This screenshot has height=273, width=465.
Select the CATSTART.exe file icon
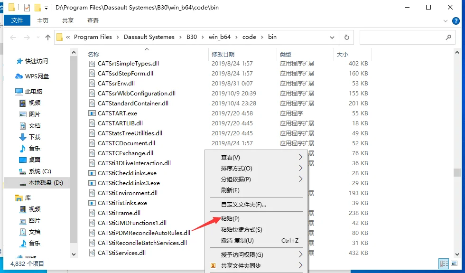coord(92,113)
